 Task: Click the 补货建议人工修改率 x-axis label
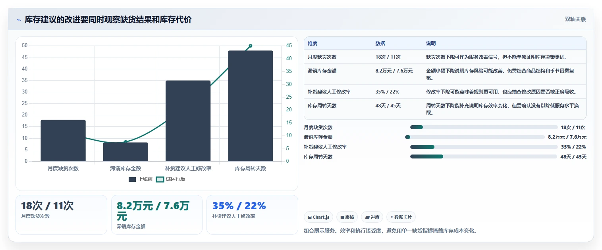(188, 168)
